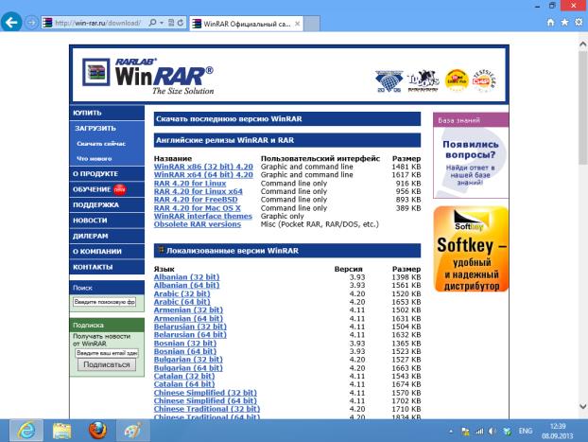Click the Arabic (64 bit) link
This screenshot has width=588, height=442.
pos(182,302)
